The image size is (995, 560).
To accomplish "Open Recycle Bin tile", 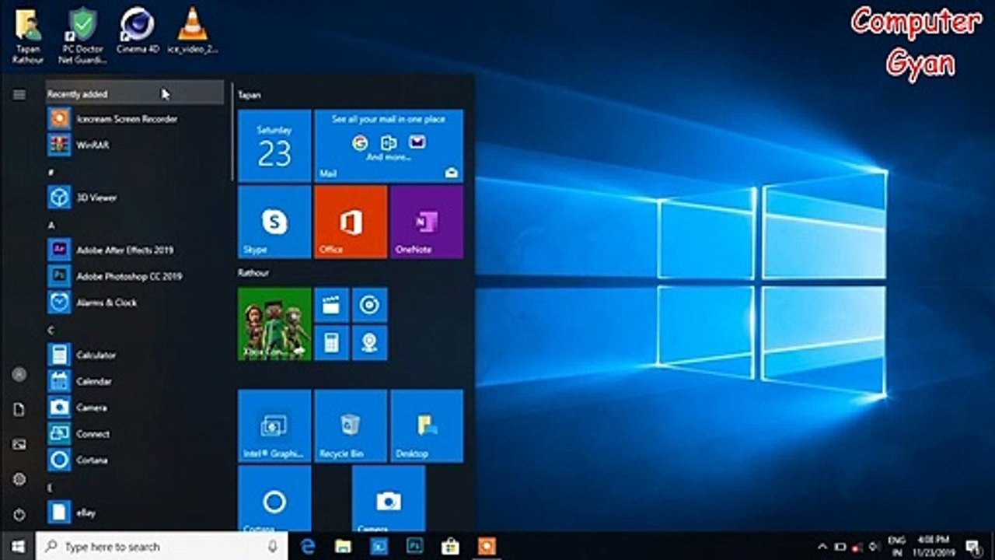I will click(x=351, y=426).
